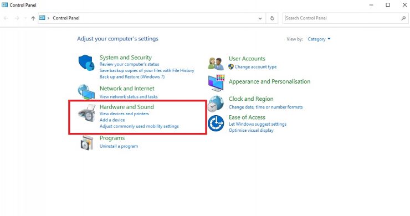Go up one level with the up arrow
The height and width of the screenshot is (216, 410).
(x=33, y=18)
